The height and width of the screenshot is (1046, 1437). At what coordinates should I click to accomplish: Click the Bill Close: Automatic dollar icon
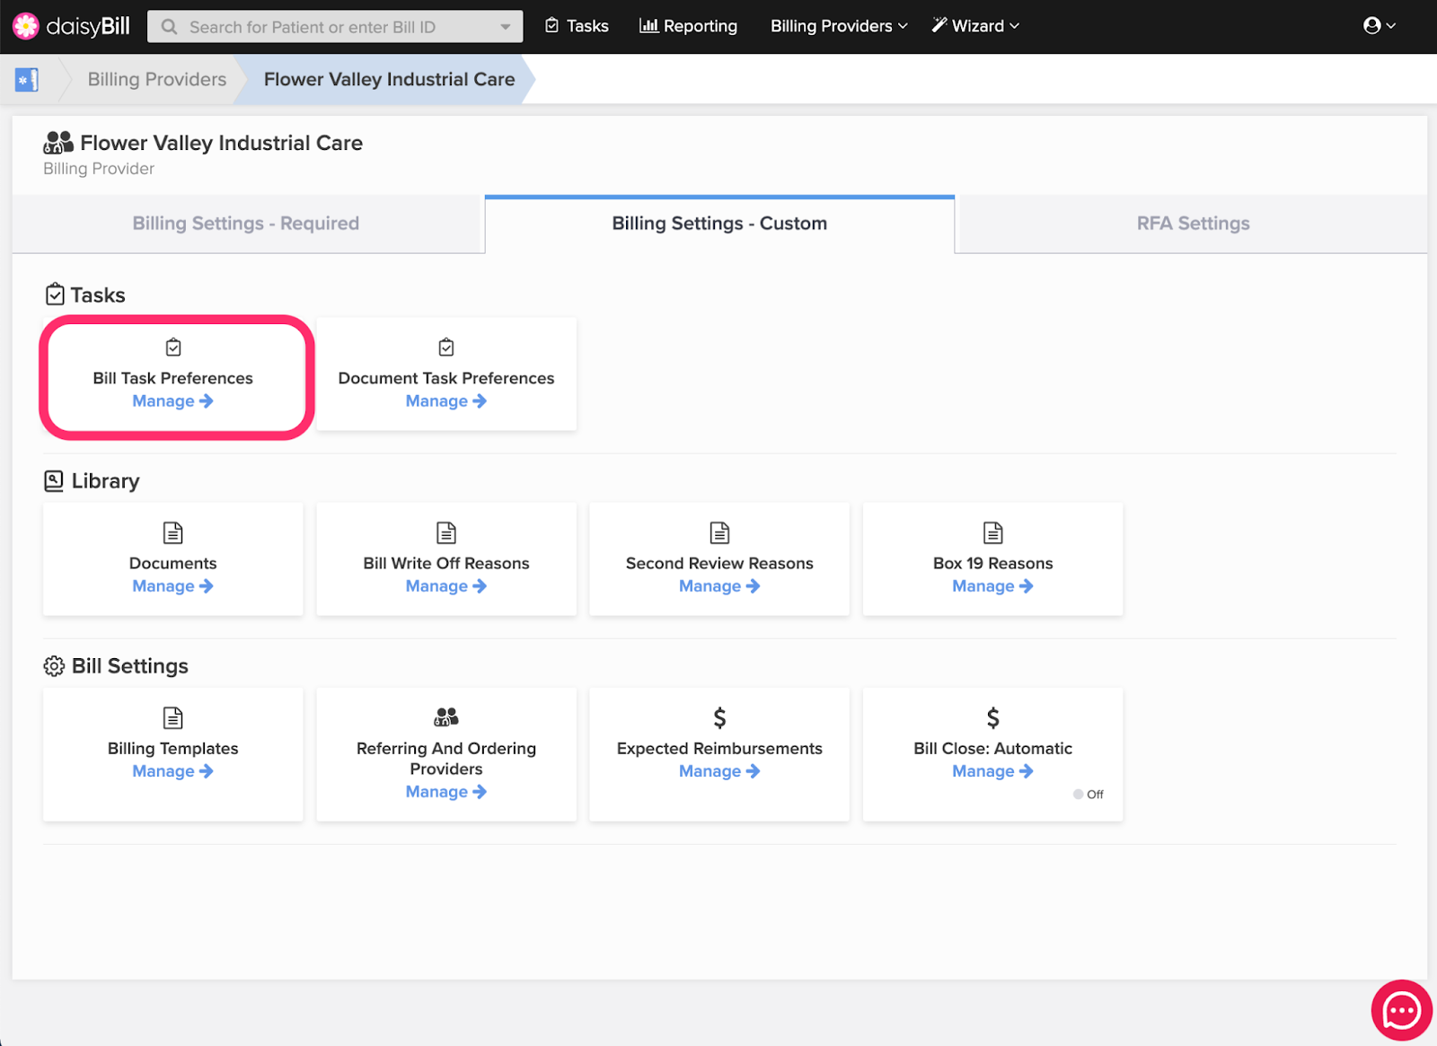[992, 717]
